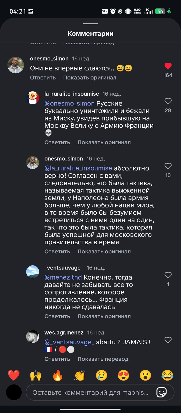181x413 pixels.
Task: Type in the leave a comment field
Action: (90, 393)
